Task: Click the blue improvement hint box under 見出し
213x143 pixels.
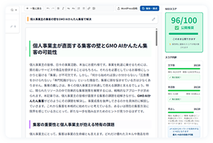Action: 184,132
